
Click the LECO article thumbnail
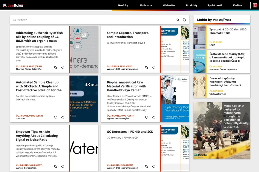tap(199, 37)
